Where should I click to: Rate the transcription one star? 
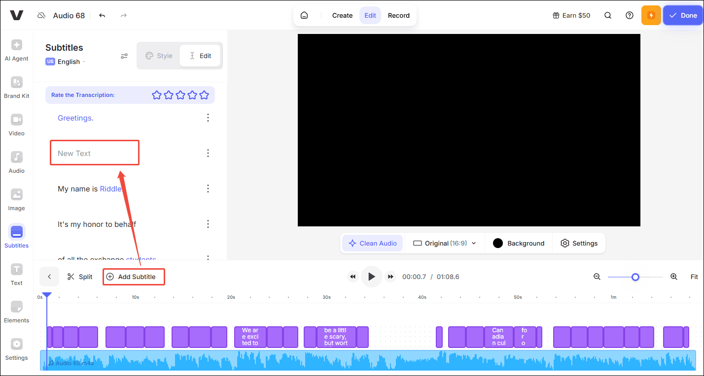(157, 95)
